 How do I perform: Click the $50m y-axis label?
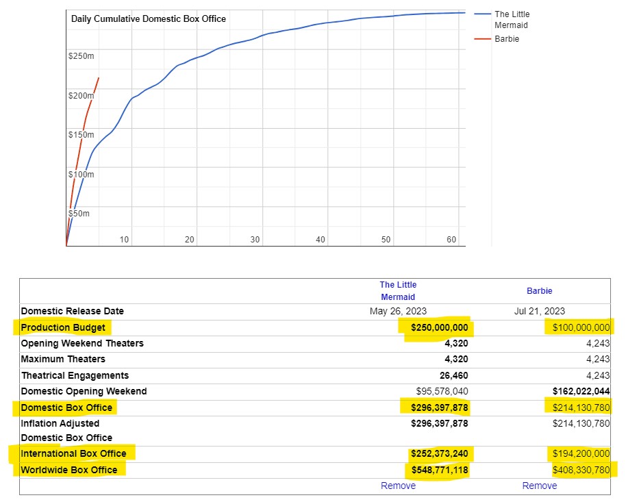79,213
